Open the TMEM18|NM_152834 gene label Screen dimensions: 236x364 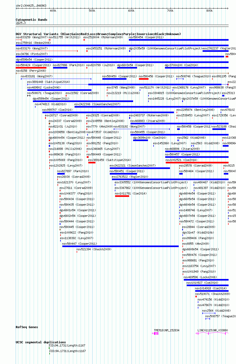click(x=167, y=330)
